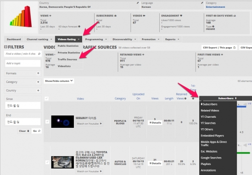Screen dimensions: 252x175
Task: Click the End date input field
Action: [23, 122]
